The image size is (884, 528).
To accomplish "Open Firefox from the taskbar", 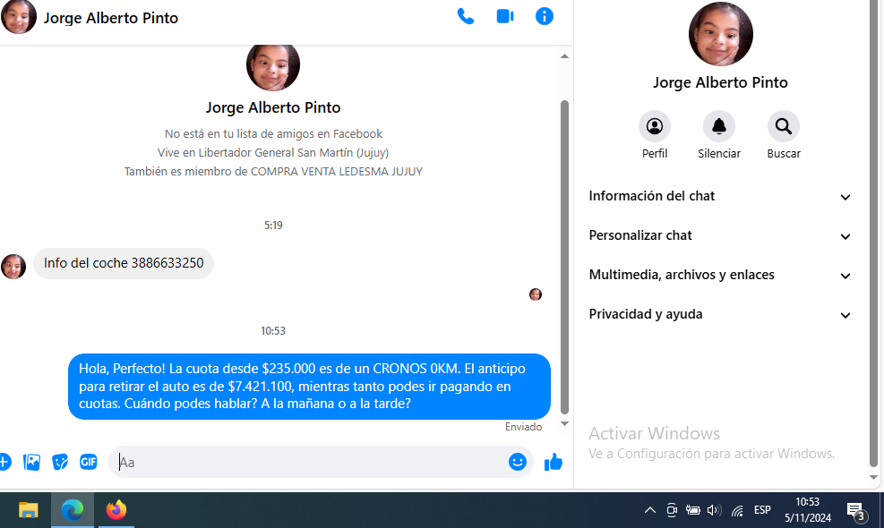I will coord(116,510).
